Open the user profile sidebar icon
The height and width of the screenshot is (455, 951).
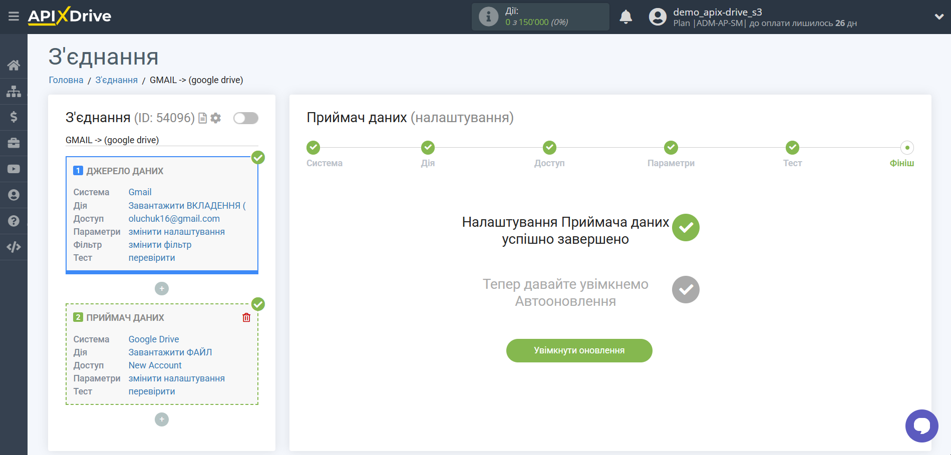click(14, 195)
